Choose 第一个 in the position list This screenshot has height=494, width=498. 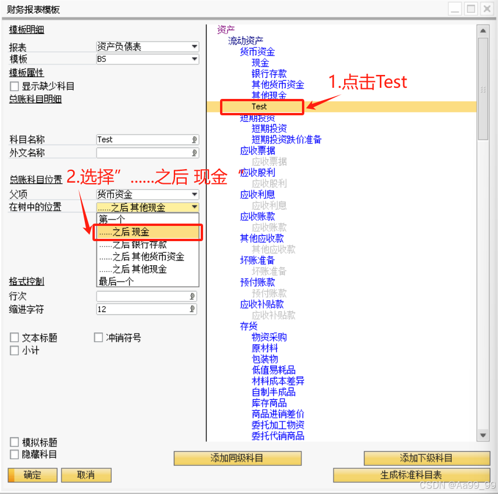pos(147,219)
